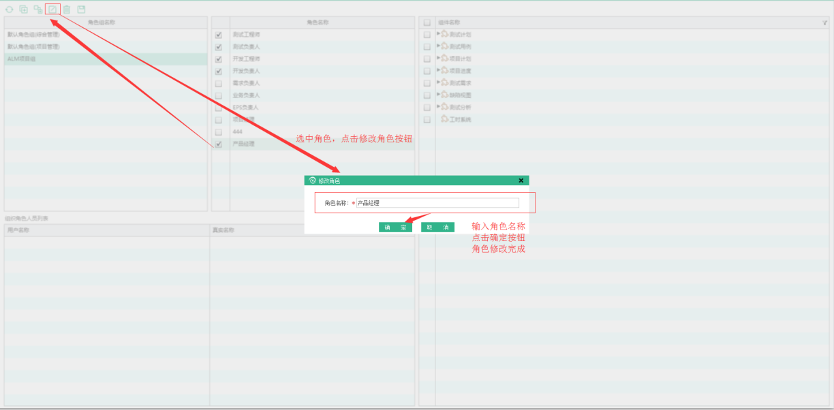
Task: Click the puzzle icon beside 项目进度
Action: 444,71
